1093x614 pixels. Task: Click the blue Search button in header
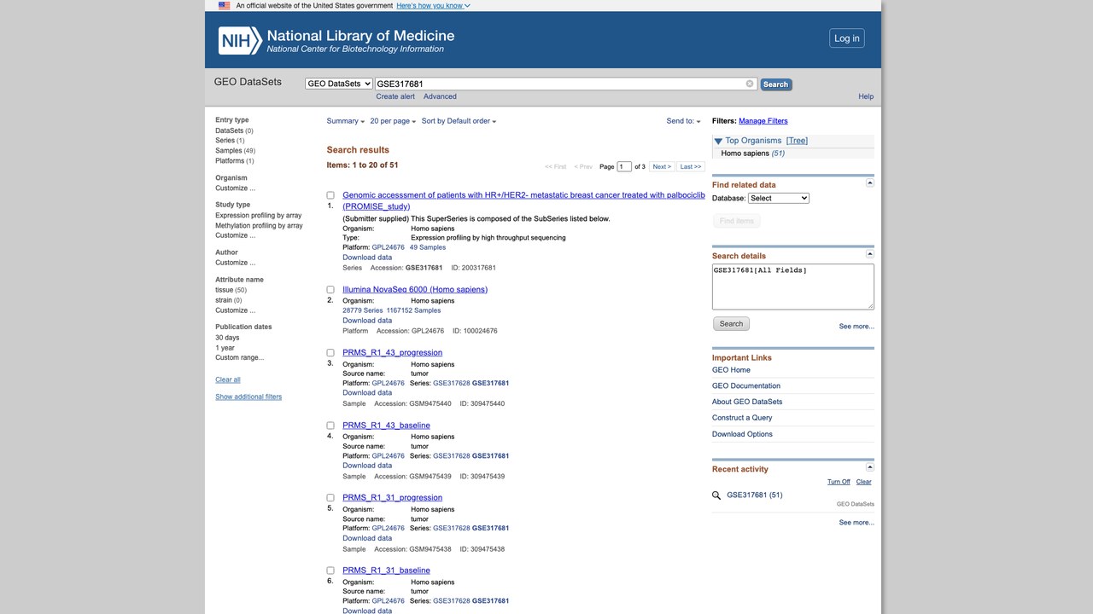775,84
